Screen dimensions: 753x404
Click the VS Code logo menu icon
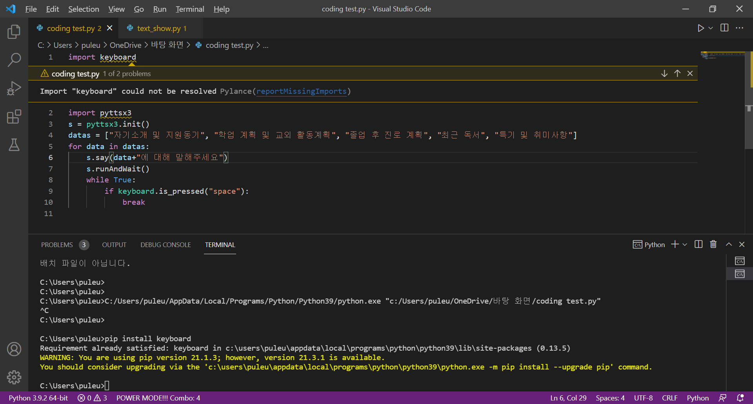pyautogui.click(x=11, y=9)
